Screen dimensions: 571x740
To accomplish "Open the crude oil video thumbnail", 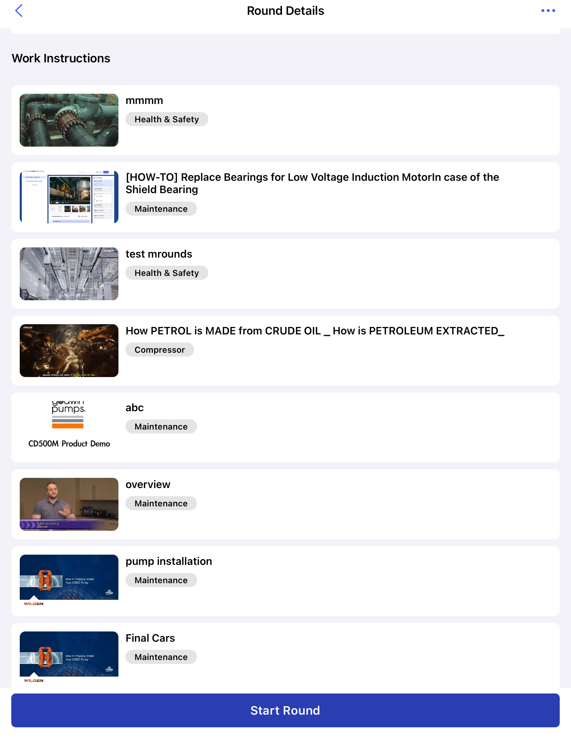I will 69,351.
